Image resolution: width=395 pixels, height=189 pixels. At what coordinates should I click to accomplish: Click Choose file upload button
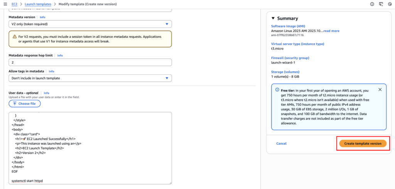point(24,104)
